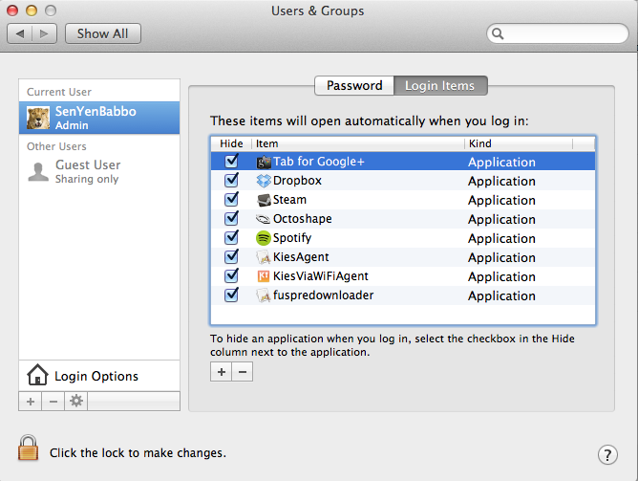Viewport: 638px width, 481px height.
Task: Open the help question mark button
Action: click(x=607, y=454)
